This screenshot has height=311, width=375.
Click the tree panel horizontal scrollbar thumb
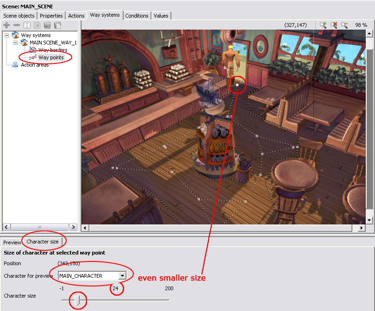40,227
